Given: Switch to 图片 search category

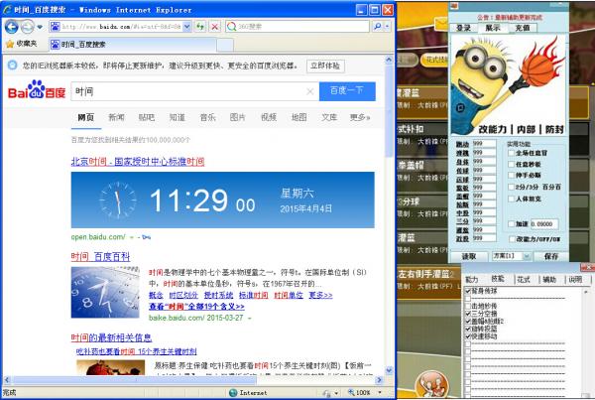Looking at the screenshot, I should pyautogui.click(x=238, y=117).
